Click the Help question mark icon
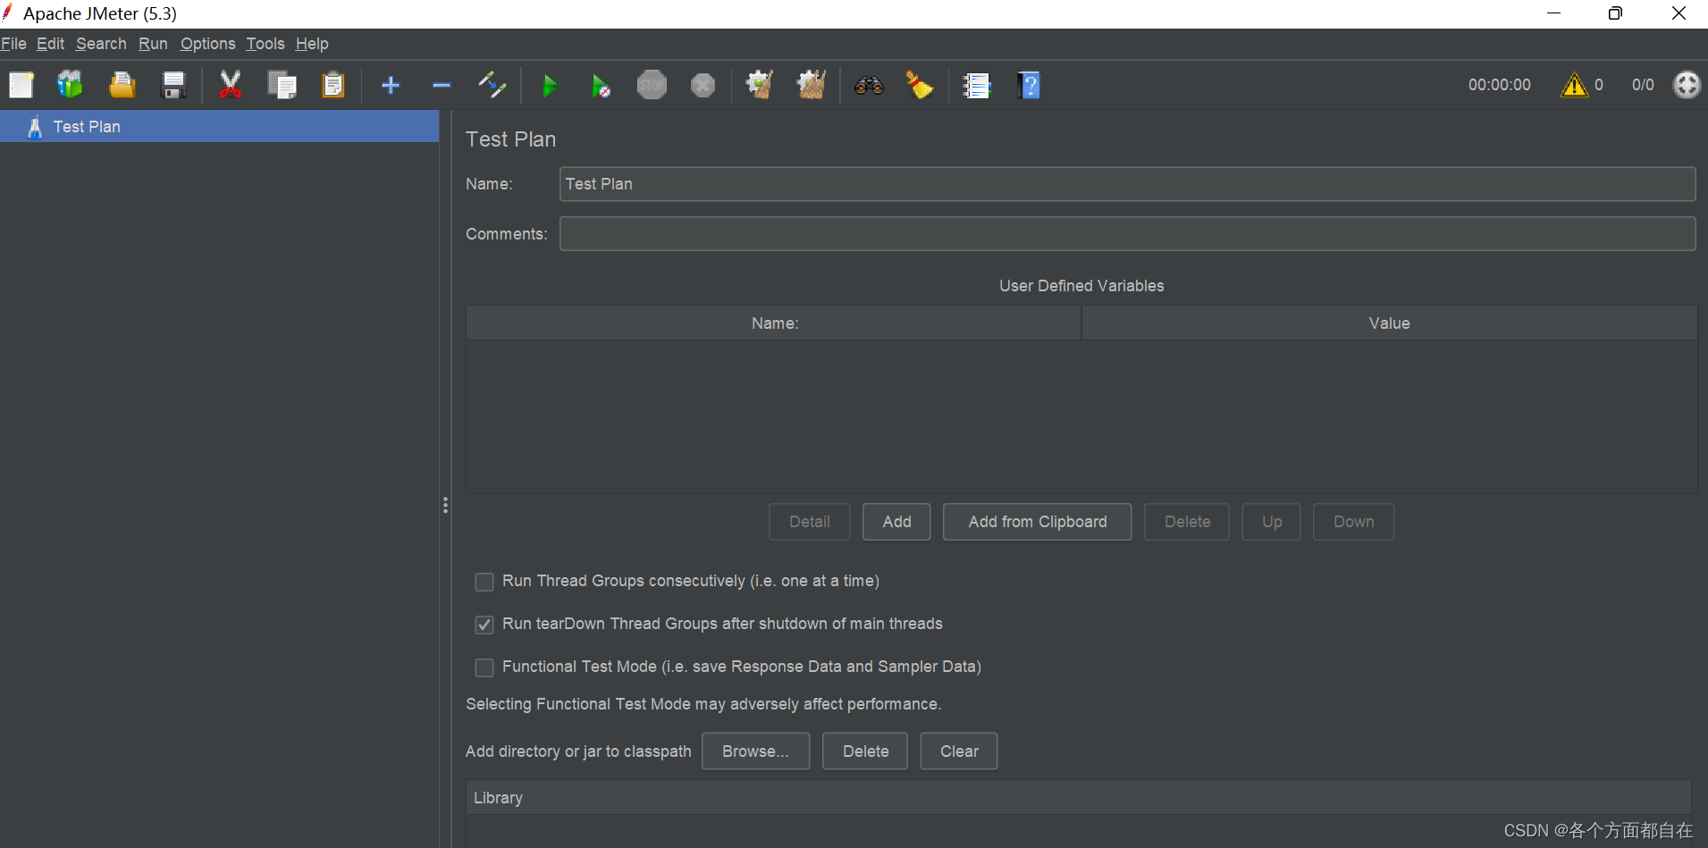Image resolution: width=1708 pixels, height=848 pixels. point(1029,85)
